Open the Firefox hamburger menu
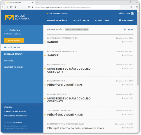This screenshot has width=141, height=135. (x=137, y=7)
